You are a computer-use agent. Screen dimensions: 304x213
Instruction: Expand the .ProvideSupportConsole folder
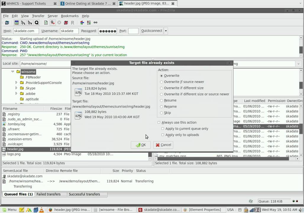click(16, 83)
